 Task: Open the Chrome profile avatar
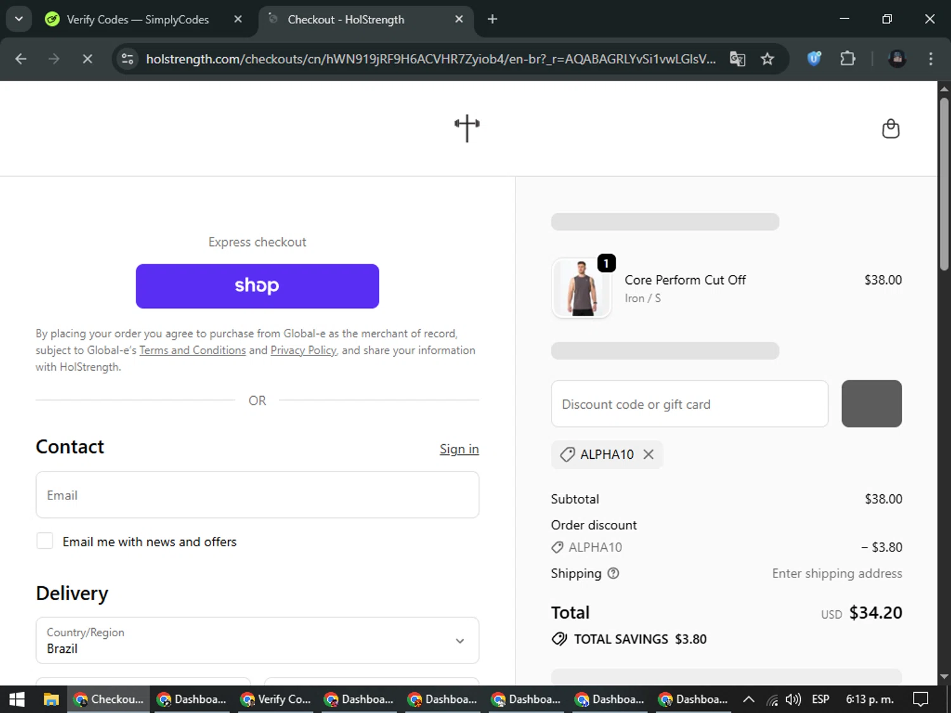click(897, 59)
